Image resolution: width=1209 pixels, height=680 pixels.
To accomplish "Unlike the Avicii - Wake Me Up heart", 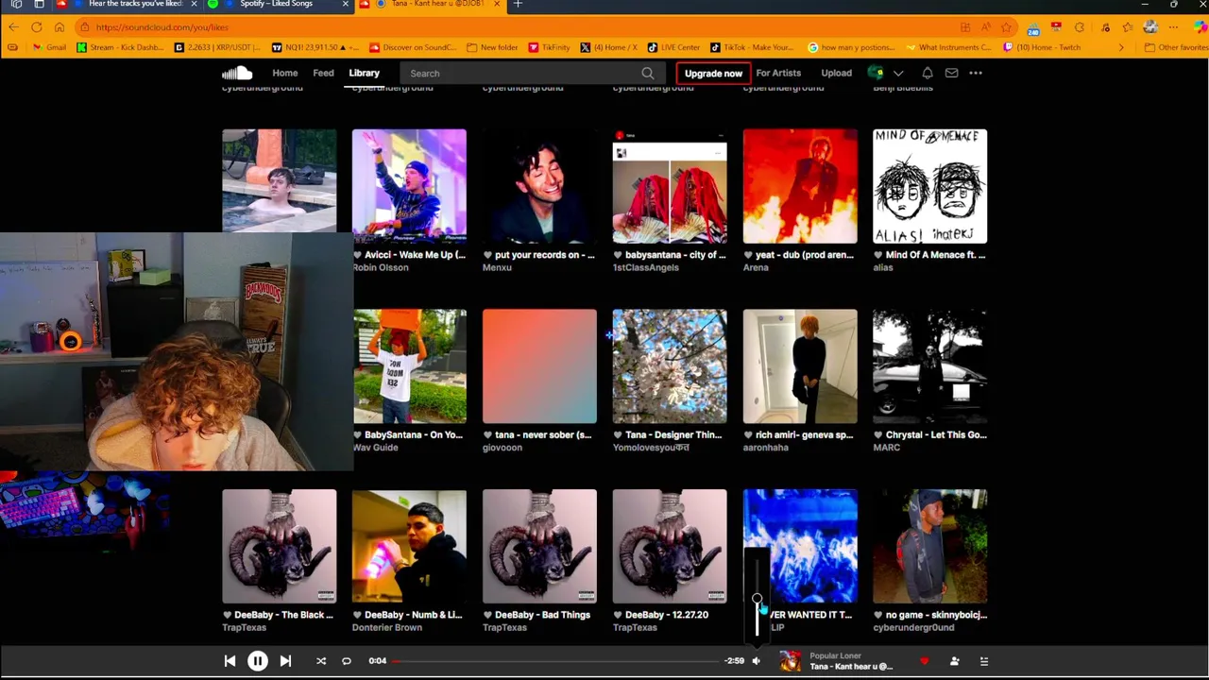I will [357, 255].
